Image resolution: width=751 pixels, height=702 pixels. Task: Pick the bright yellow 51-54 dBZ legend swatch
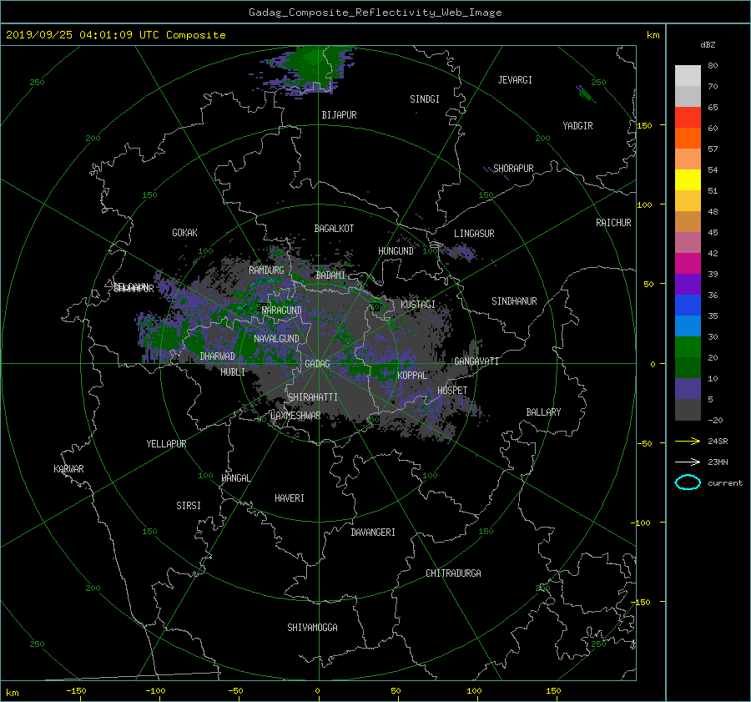pos(688,179)
